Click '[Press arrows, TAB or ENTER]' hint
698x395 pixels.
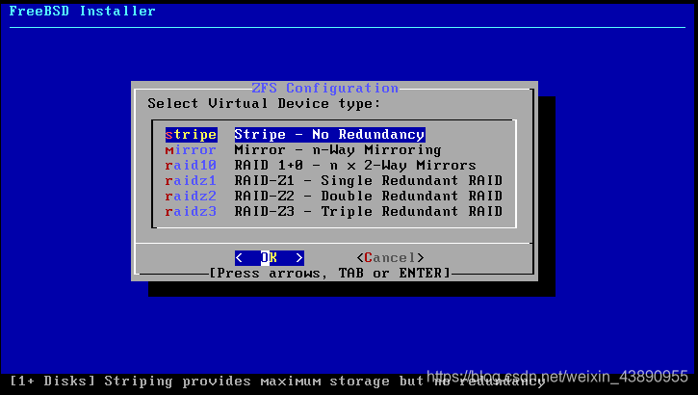tap(330, 273)
